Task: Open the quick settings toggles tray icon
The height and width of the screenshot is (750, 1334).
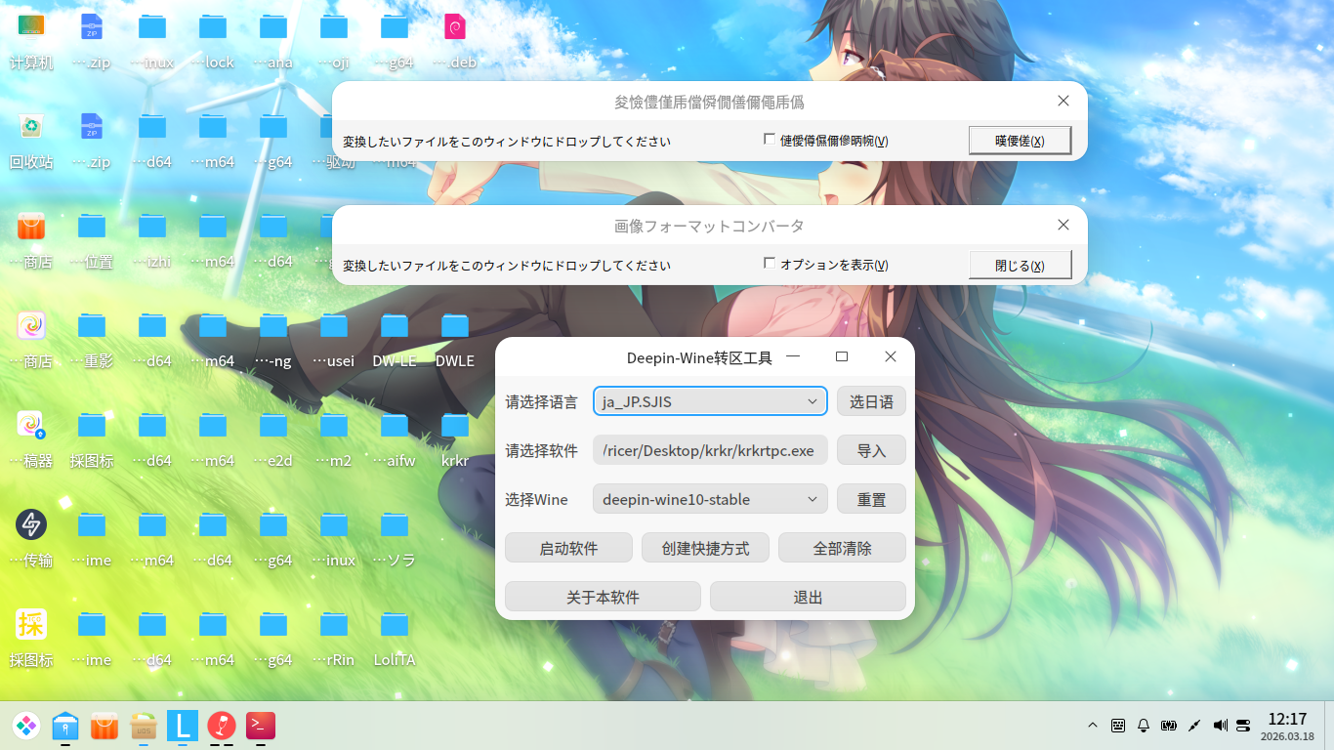Action: (x=1243, y=726)
